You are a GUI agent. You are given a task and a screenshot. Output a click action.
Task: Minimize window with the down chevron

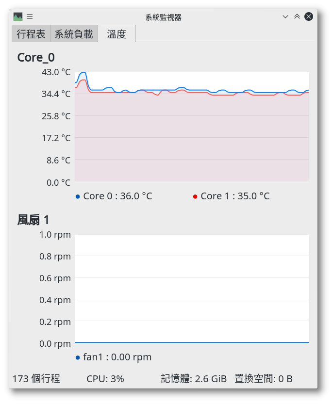pyautogui.click(x=285, y=17)
